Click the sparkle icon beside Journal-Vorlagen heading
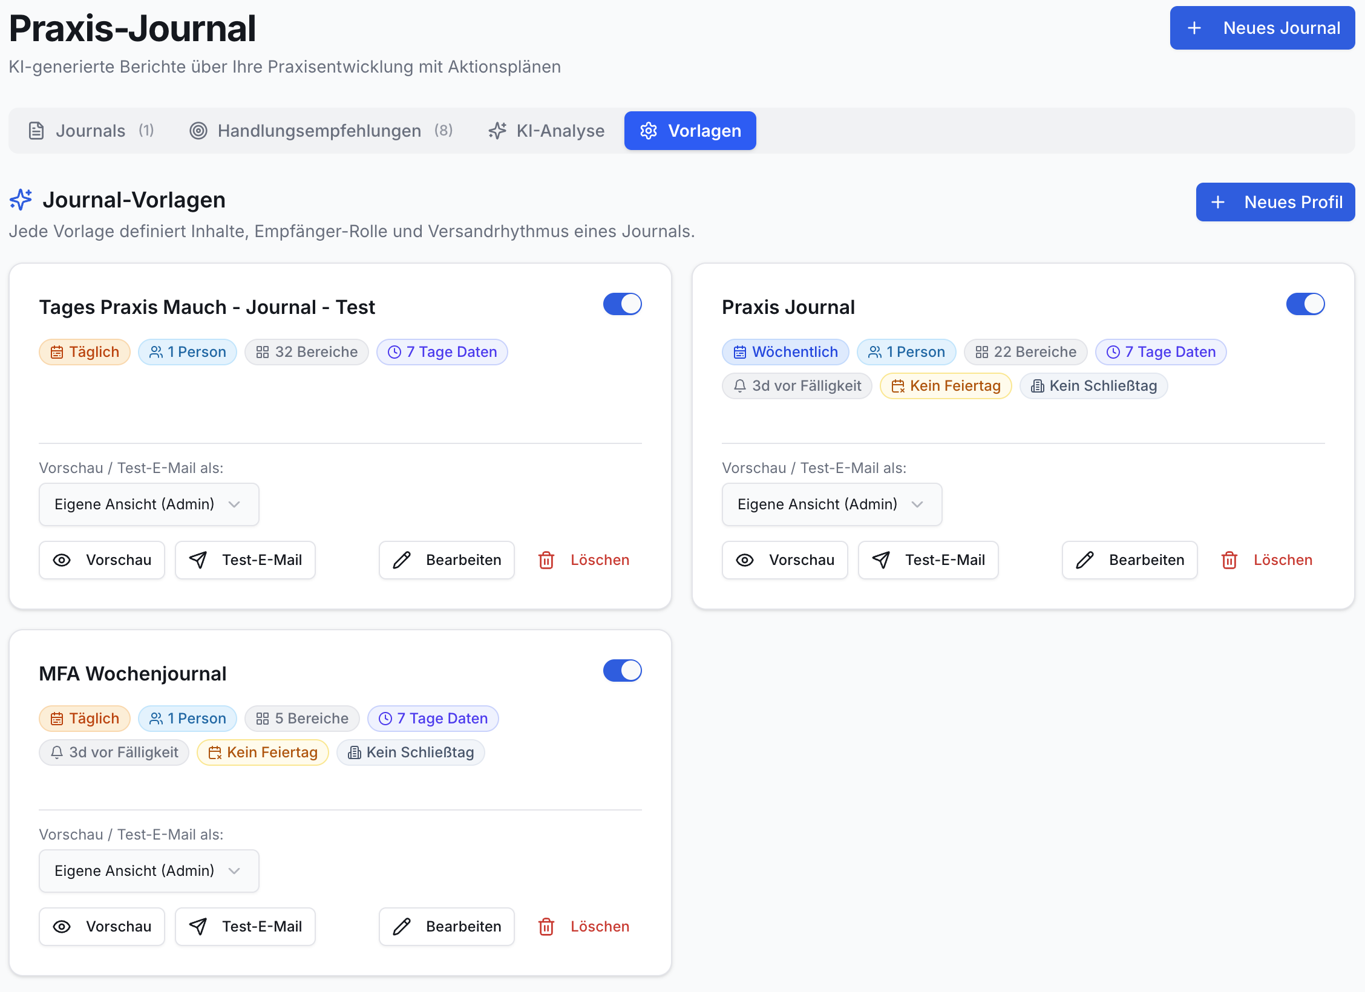 coord(21,200)
